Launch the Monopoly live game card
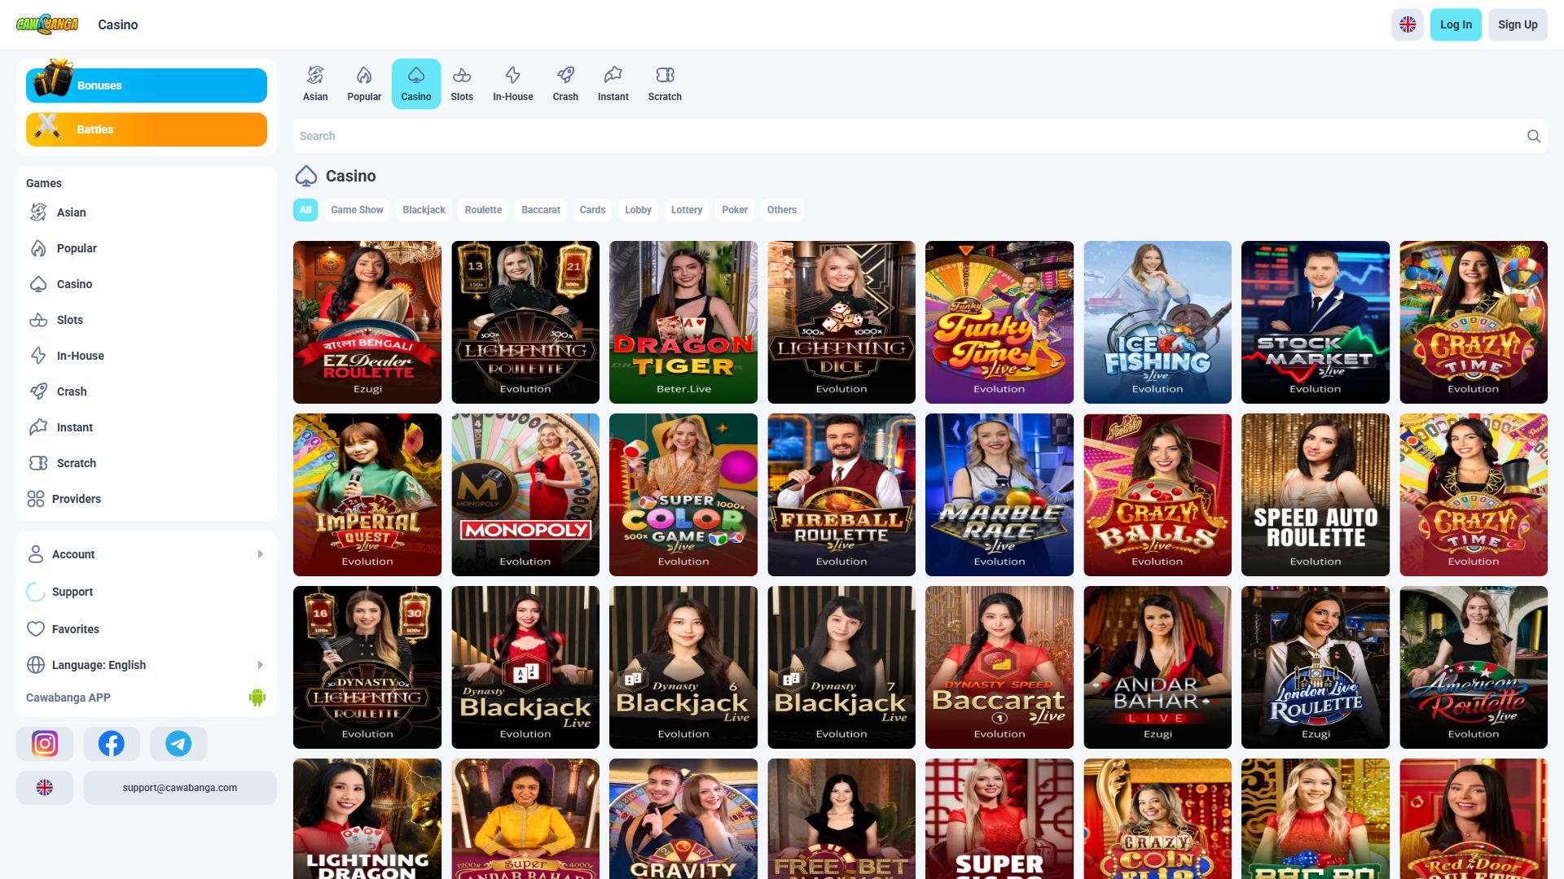 click(525, 495)
